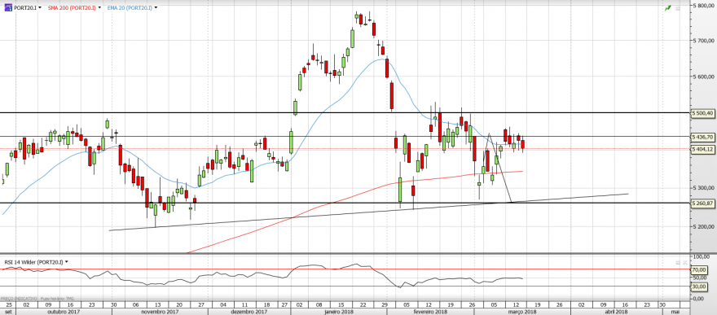Close the RSI indicator panel
Image resolution: width=717 pixels, height=315 pixels.
pyautogui.click(x=684, y=262)
